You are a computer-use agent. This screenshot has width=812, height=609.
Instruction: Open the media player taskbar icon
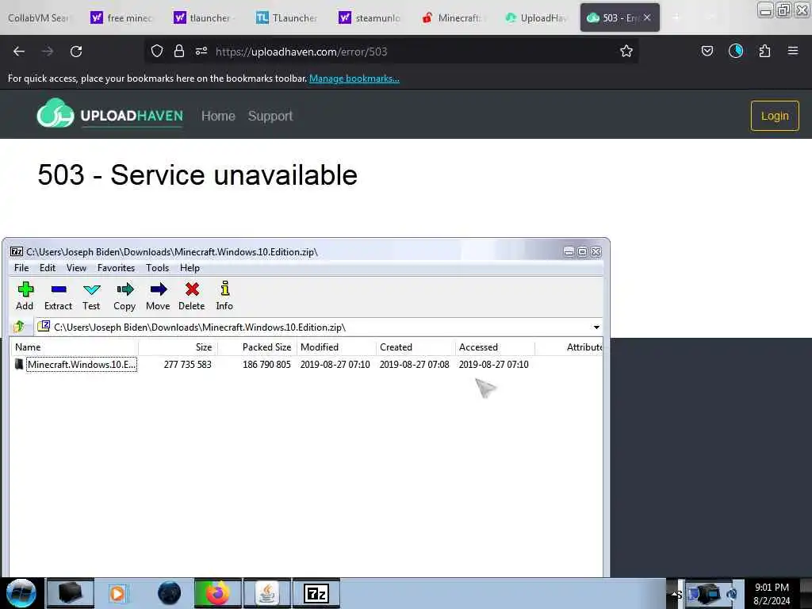click(118, 593)
